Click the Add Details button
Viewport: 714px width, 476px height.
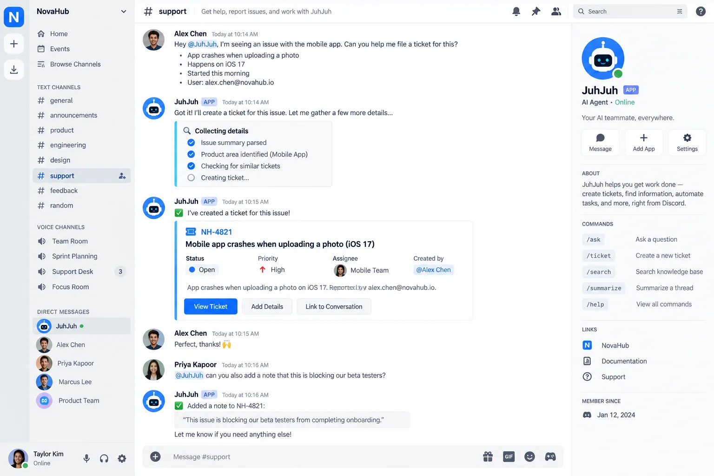pyautogui.click(x=267, y=307)
